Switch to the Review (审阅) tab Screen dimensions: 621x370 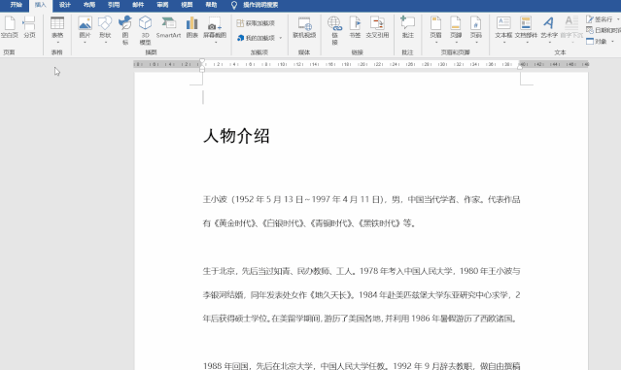pyautogui.click(x=162, y=5)
